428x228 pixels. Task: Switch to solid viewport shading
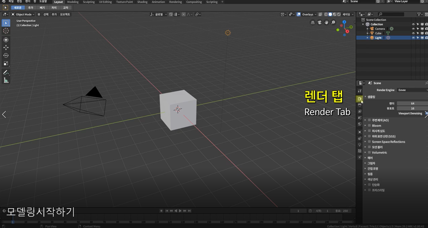(330, 14)
